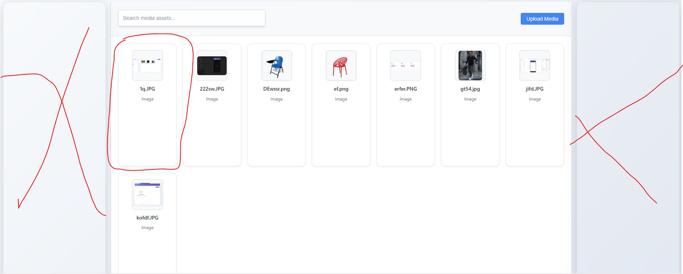Select the dark 222sw.JPG thumbnail
The height and width of the screenshot is (274, 683).
pyautogui.click(x=212, y=66)
